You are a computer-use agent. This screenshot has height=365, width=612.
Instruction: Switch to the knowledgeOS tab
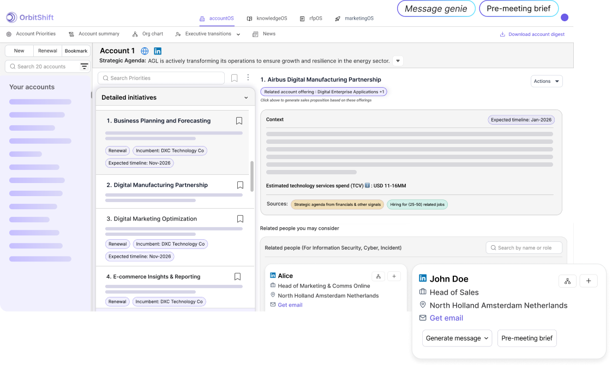(x=267, y=19)
